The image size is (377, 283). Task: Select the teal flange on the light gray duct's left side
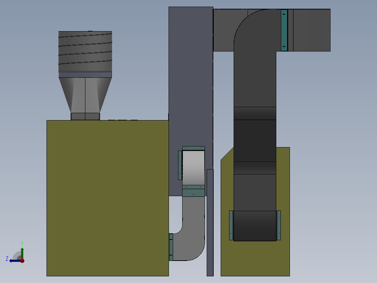coord(180,165)
